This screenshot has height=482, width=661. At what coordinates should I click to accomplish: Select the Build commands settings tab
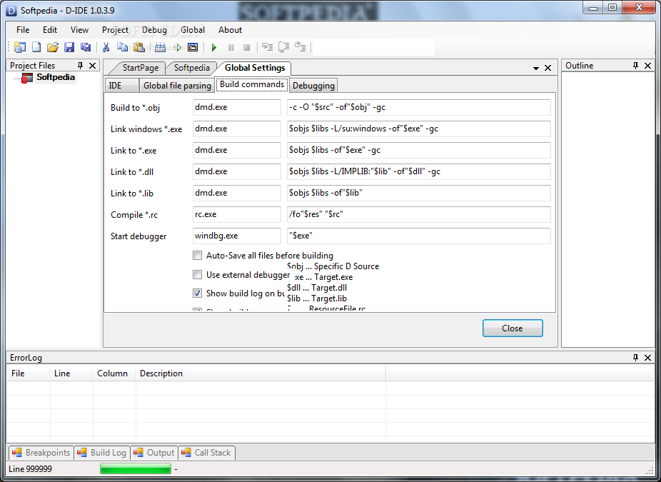pyautogui.click(x=252, y=84)
